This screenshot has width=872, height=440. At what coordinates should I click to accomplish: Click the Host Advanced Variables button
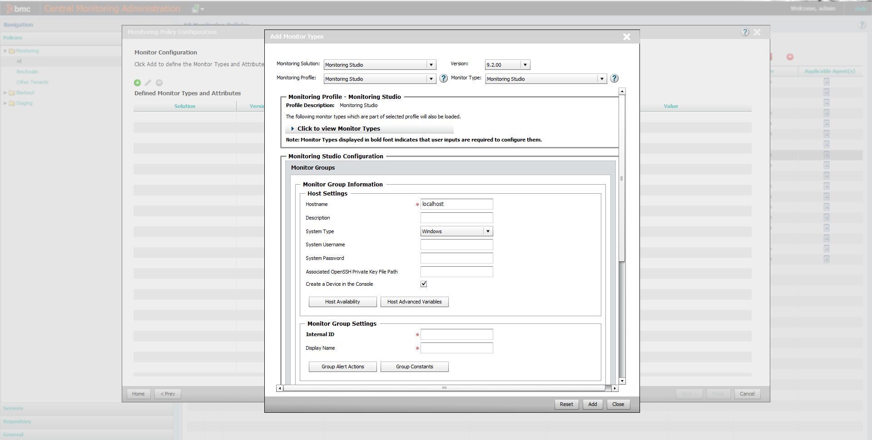click(414, 302)
